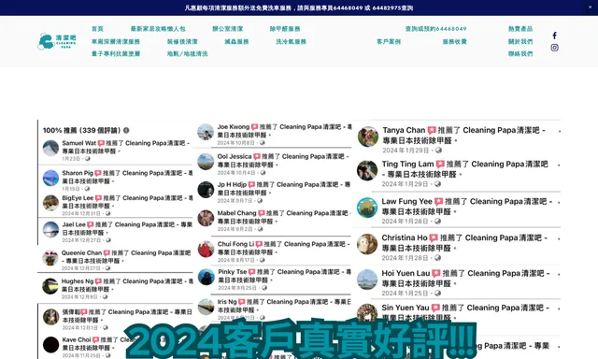The image size is (598, 359).
Task: Click Mabel Chang's review avatar
Action: [206, 218]
